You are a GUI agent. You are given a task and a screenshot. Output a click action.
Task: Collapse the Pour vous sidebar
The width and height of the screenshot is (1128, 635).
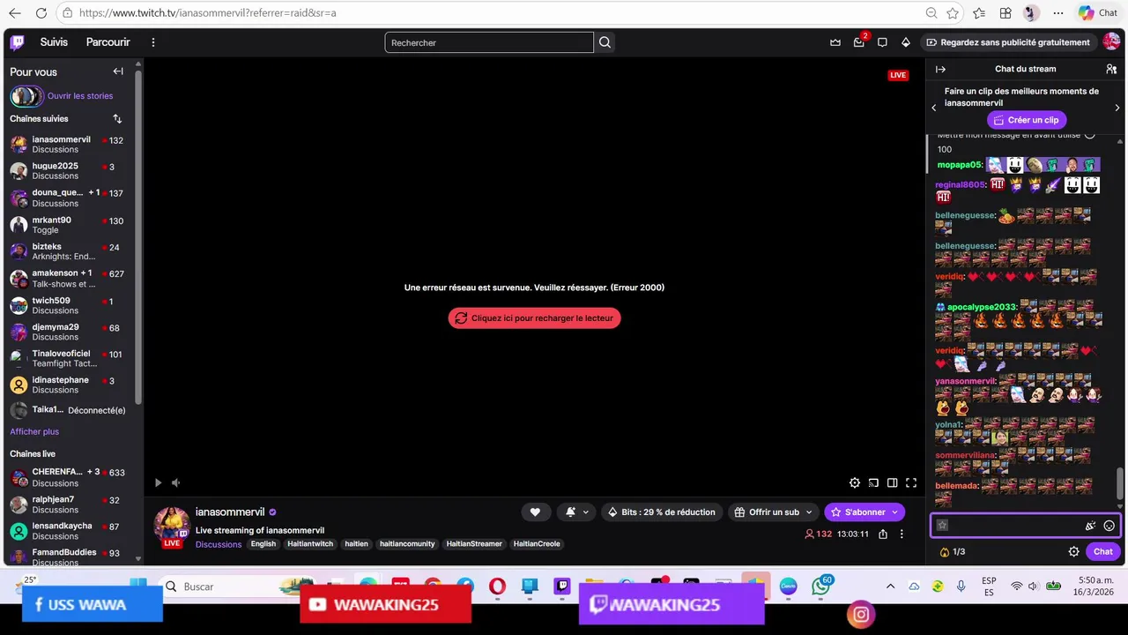[118, 71]
